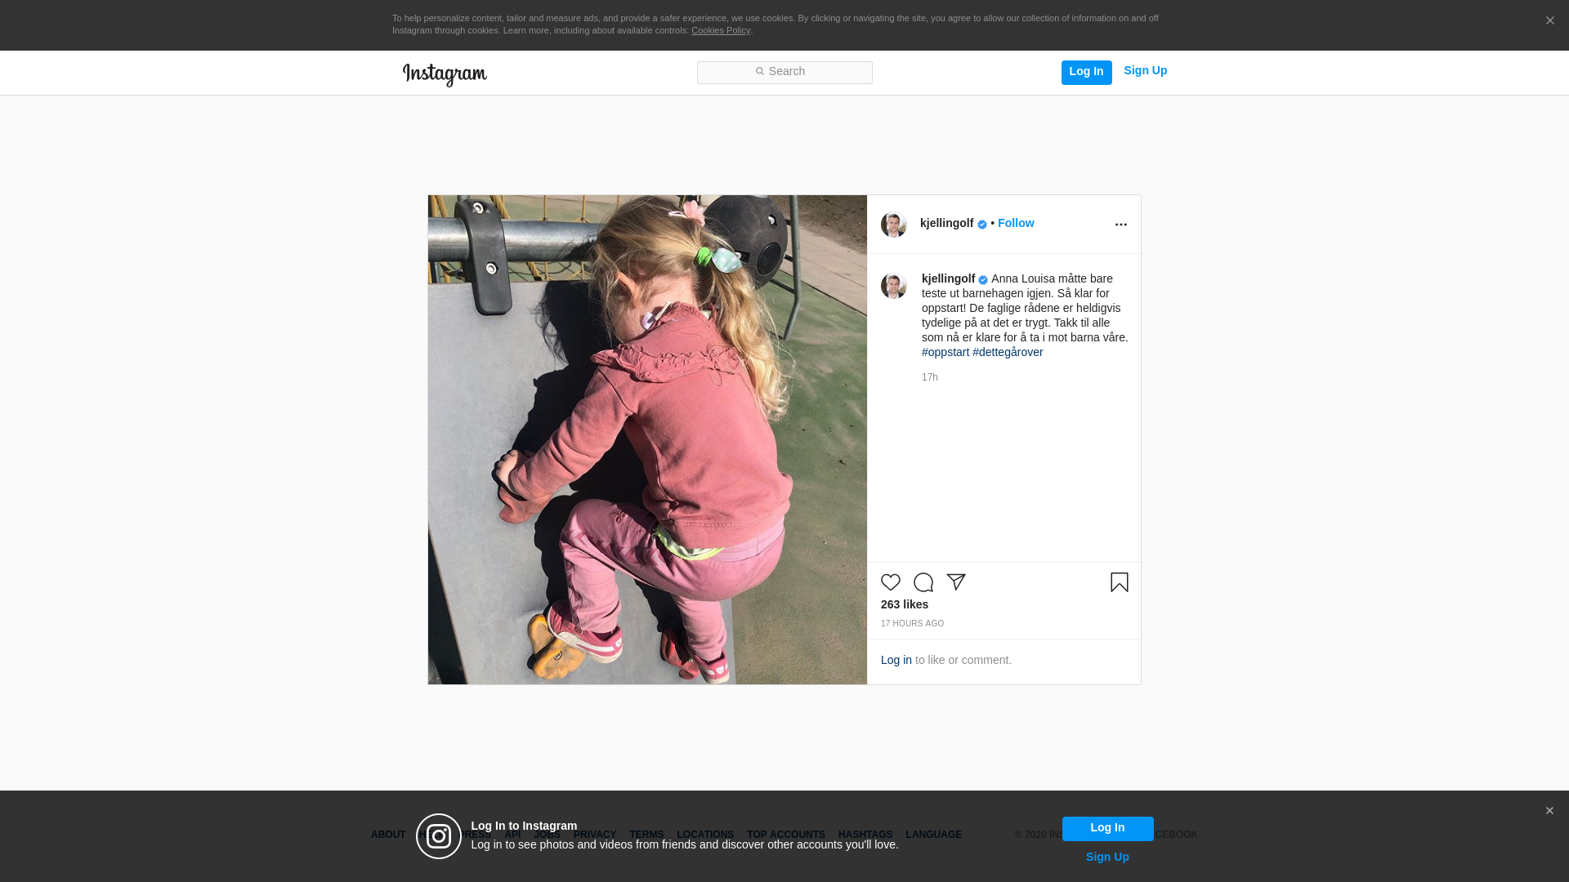Open the #oppstart hashtag
The height and width of the screenshot is (882, 1569).
click(x=945, y=352)
